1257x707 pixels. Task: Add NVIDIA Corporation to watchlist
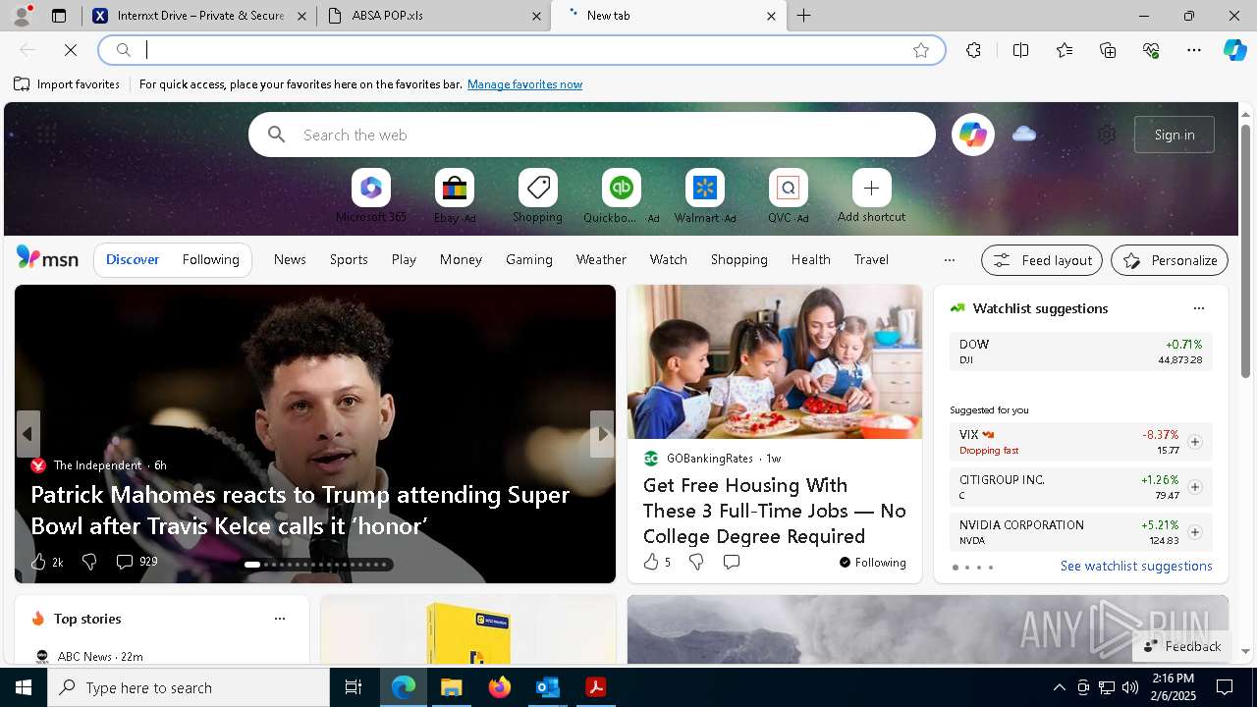coord(1194,532)
